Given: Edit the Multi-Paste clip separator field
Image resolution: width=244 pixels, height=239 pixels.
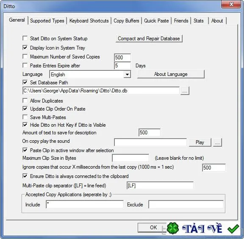Looking at the screenshot, I should tap(160, 186).
